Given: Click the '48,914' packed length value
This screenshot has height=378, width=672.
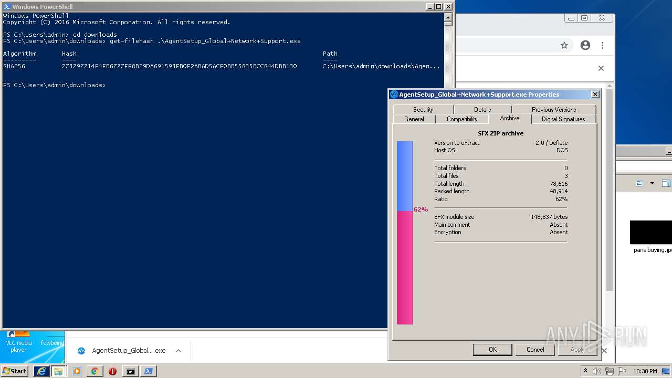Looking at the screenshot, I should click(559, 191).
